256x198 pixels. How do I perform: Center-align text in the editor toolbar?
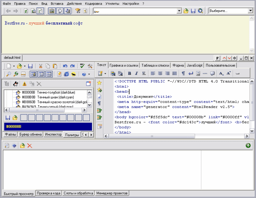[160, 73]
